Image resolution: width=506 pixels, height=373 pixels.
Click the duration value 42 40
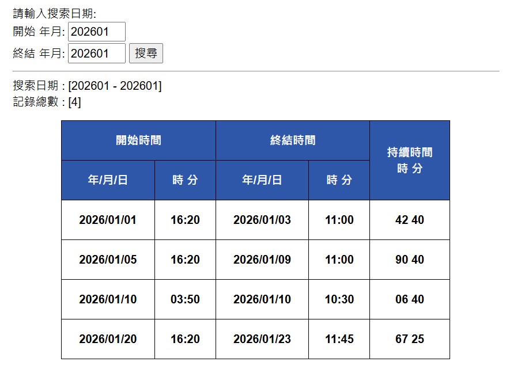(409, 219)
